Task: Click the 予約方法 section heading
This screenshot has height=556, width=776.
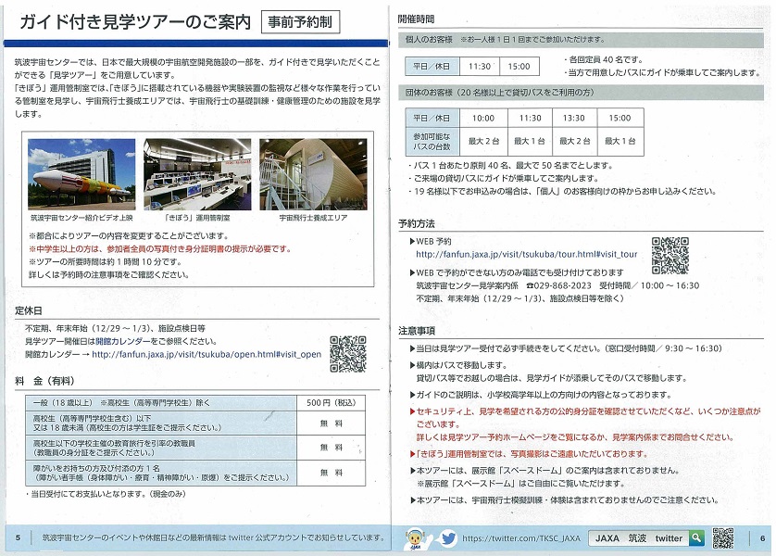Action: tap(416, 223)
